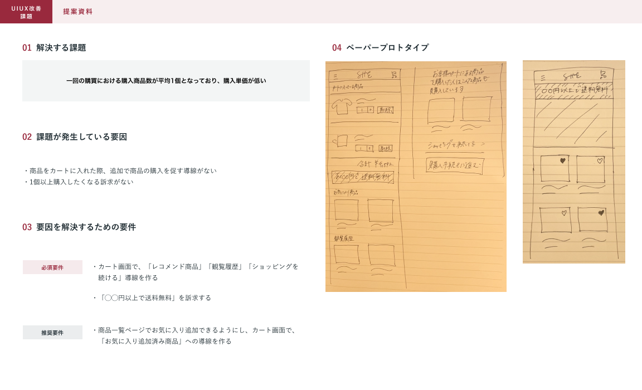
Task: Click the cart icon in cart sketch header
Action: point(393,75)
